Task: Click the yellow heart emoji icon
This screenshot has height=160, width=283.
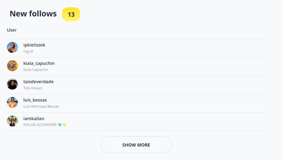Action: (x=65, y=125)
